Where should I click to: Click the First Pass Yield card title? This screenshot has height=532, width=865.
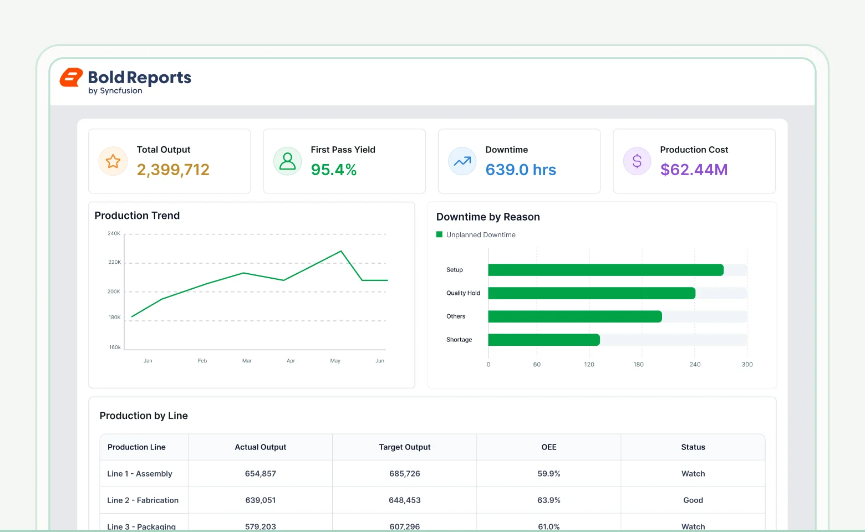coord(343,150)
